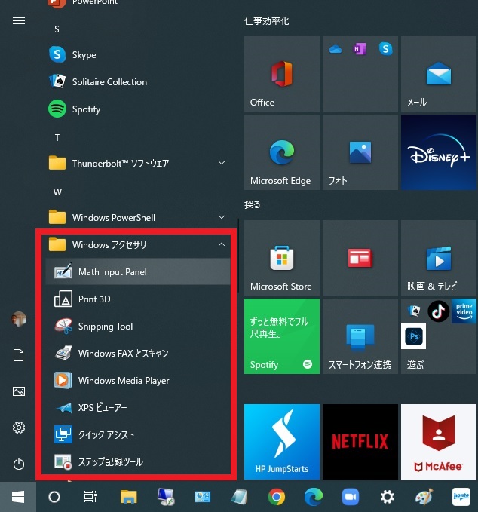The width and height of the screenshot is (478, 512).
Task: Jump to the letter W section header
Action: (57, 192)
